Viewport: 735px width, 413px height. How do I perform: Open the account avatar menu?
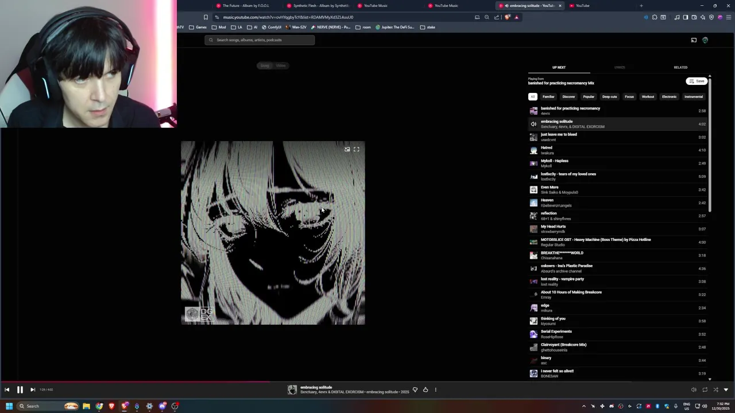[705, 40]
